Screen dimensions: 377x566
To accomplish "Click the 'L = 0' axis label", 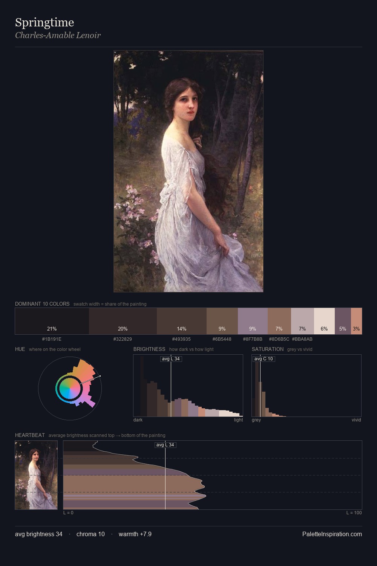I will pos(68,513).
